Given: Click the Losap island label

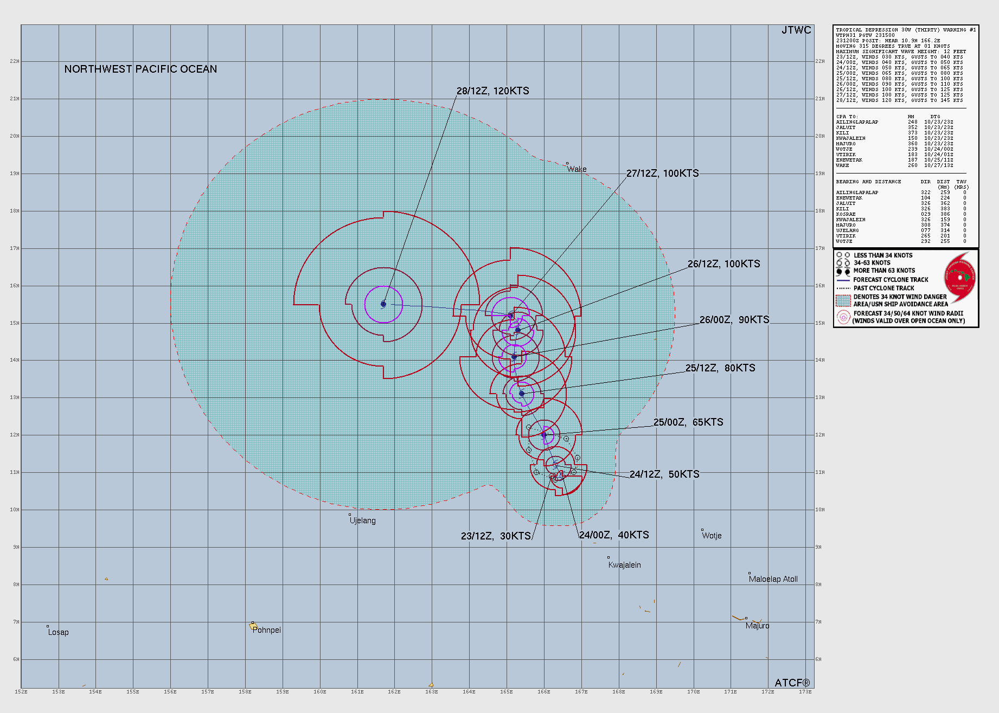Looking at the screenshot, I should (58, 632).
